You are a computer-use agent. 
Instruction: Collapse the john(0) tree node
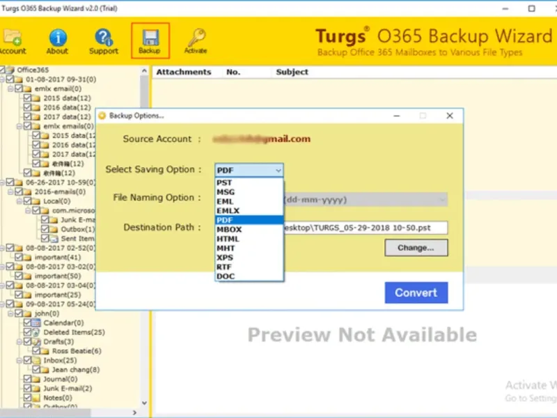tap(10, 313)
